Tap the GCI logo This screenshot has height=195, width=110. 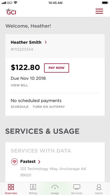(11, 11)
